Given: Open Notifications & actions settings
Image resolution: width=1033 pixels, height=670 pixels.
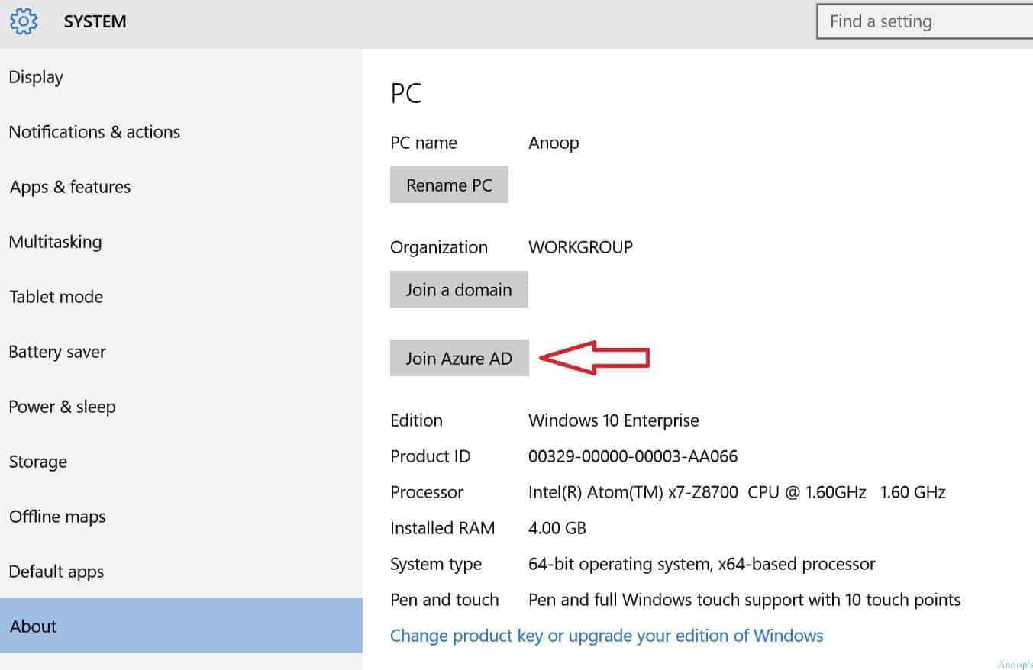Looking at the screenshot, I should (181, 132).
